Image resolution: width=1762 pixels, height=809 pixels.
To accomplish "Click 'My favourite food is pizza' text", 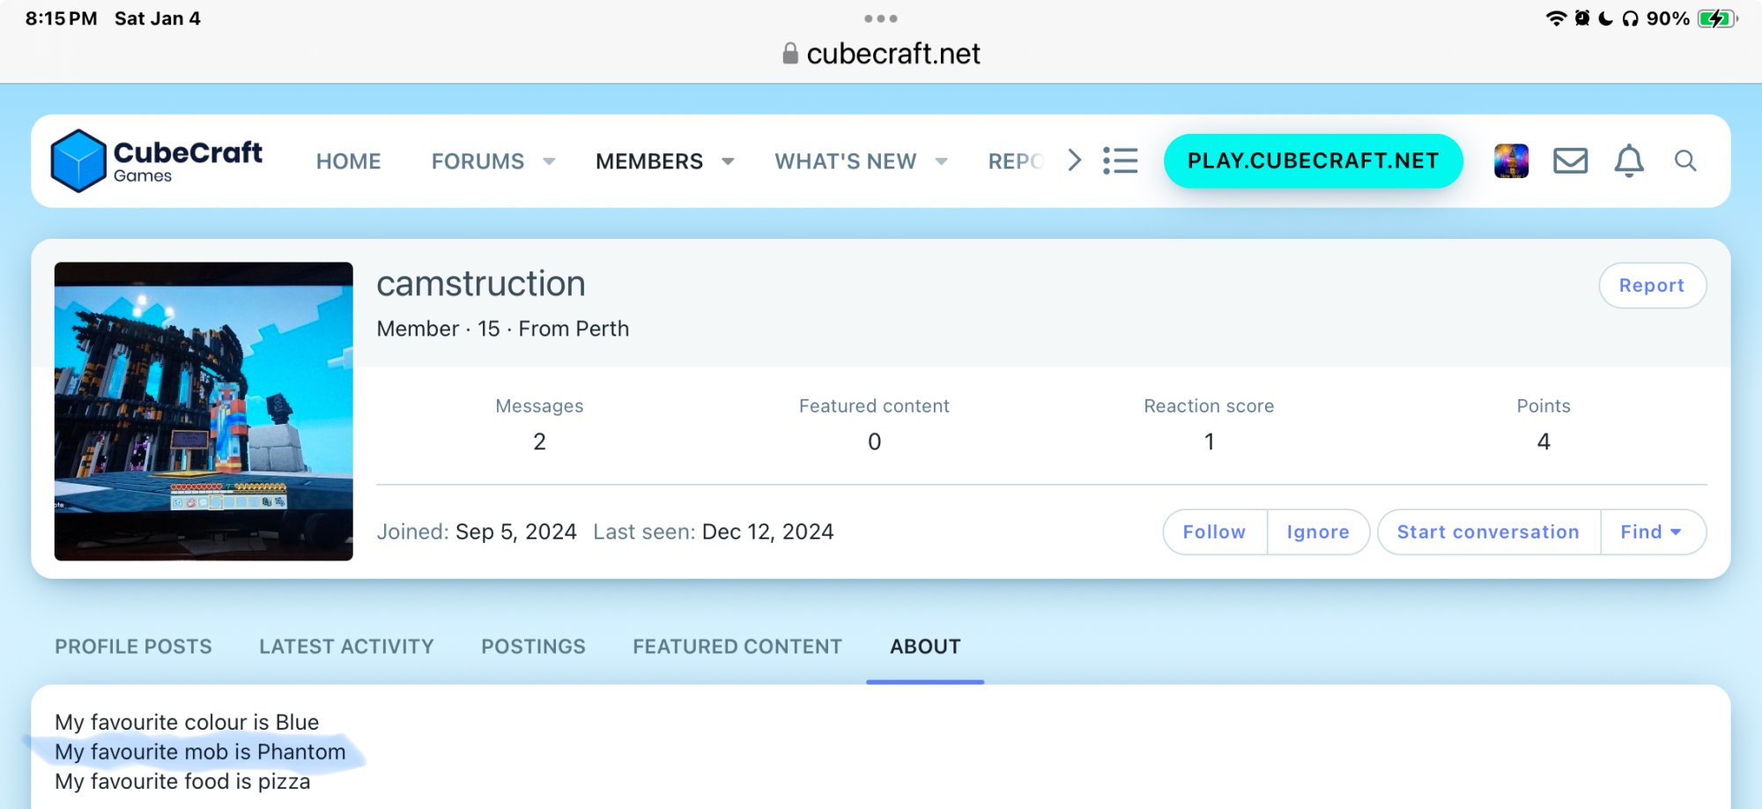I will [x=182, y=782].
